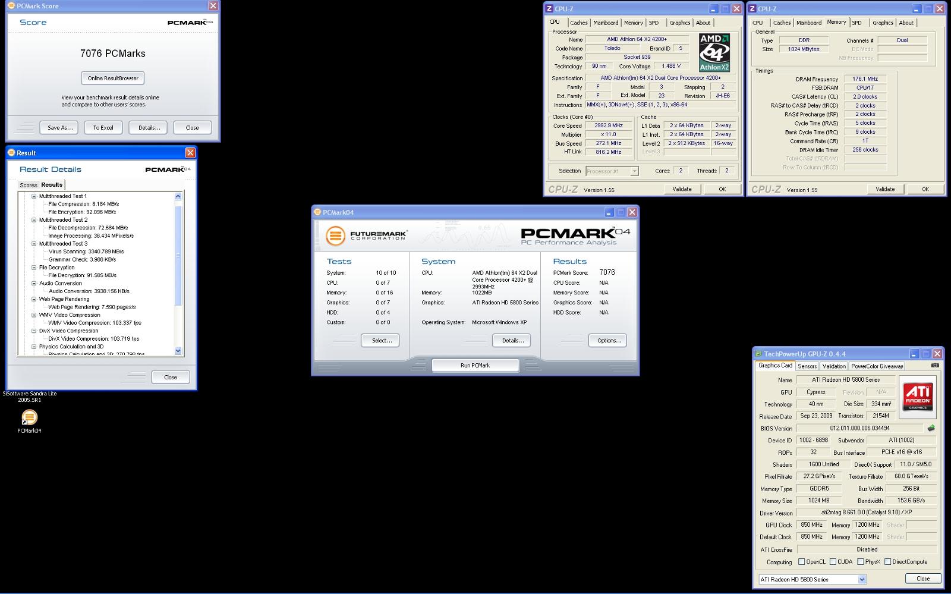
Task: Click the CPU-Z CPU window title bar icon
Action: pos(549,9)
